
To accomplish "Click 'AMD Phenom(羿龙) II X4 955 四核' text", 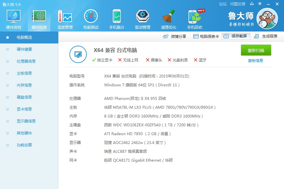I will tap(135, 98).
